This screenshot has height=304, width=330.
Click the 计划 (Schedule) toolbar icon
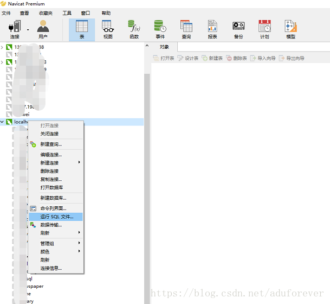click(264, 30)
